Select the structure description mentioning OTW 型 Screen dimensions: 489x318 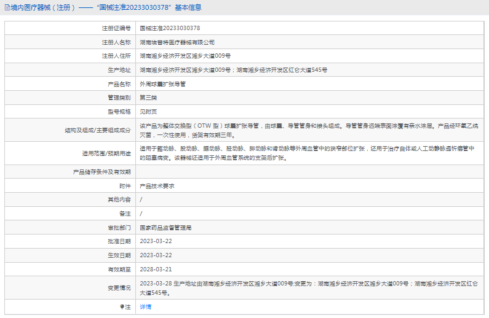coord(309,130)
